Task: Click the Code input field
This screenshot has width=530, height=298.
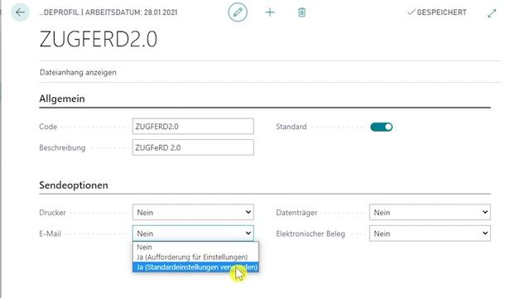Action: coord(193,127)
